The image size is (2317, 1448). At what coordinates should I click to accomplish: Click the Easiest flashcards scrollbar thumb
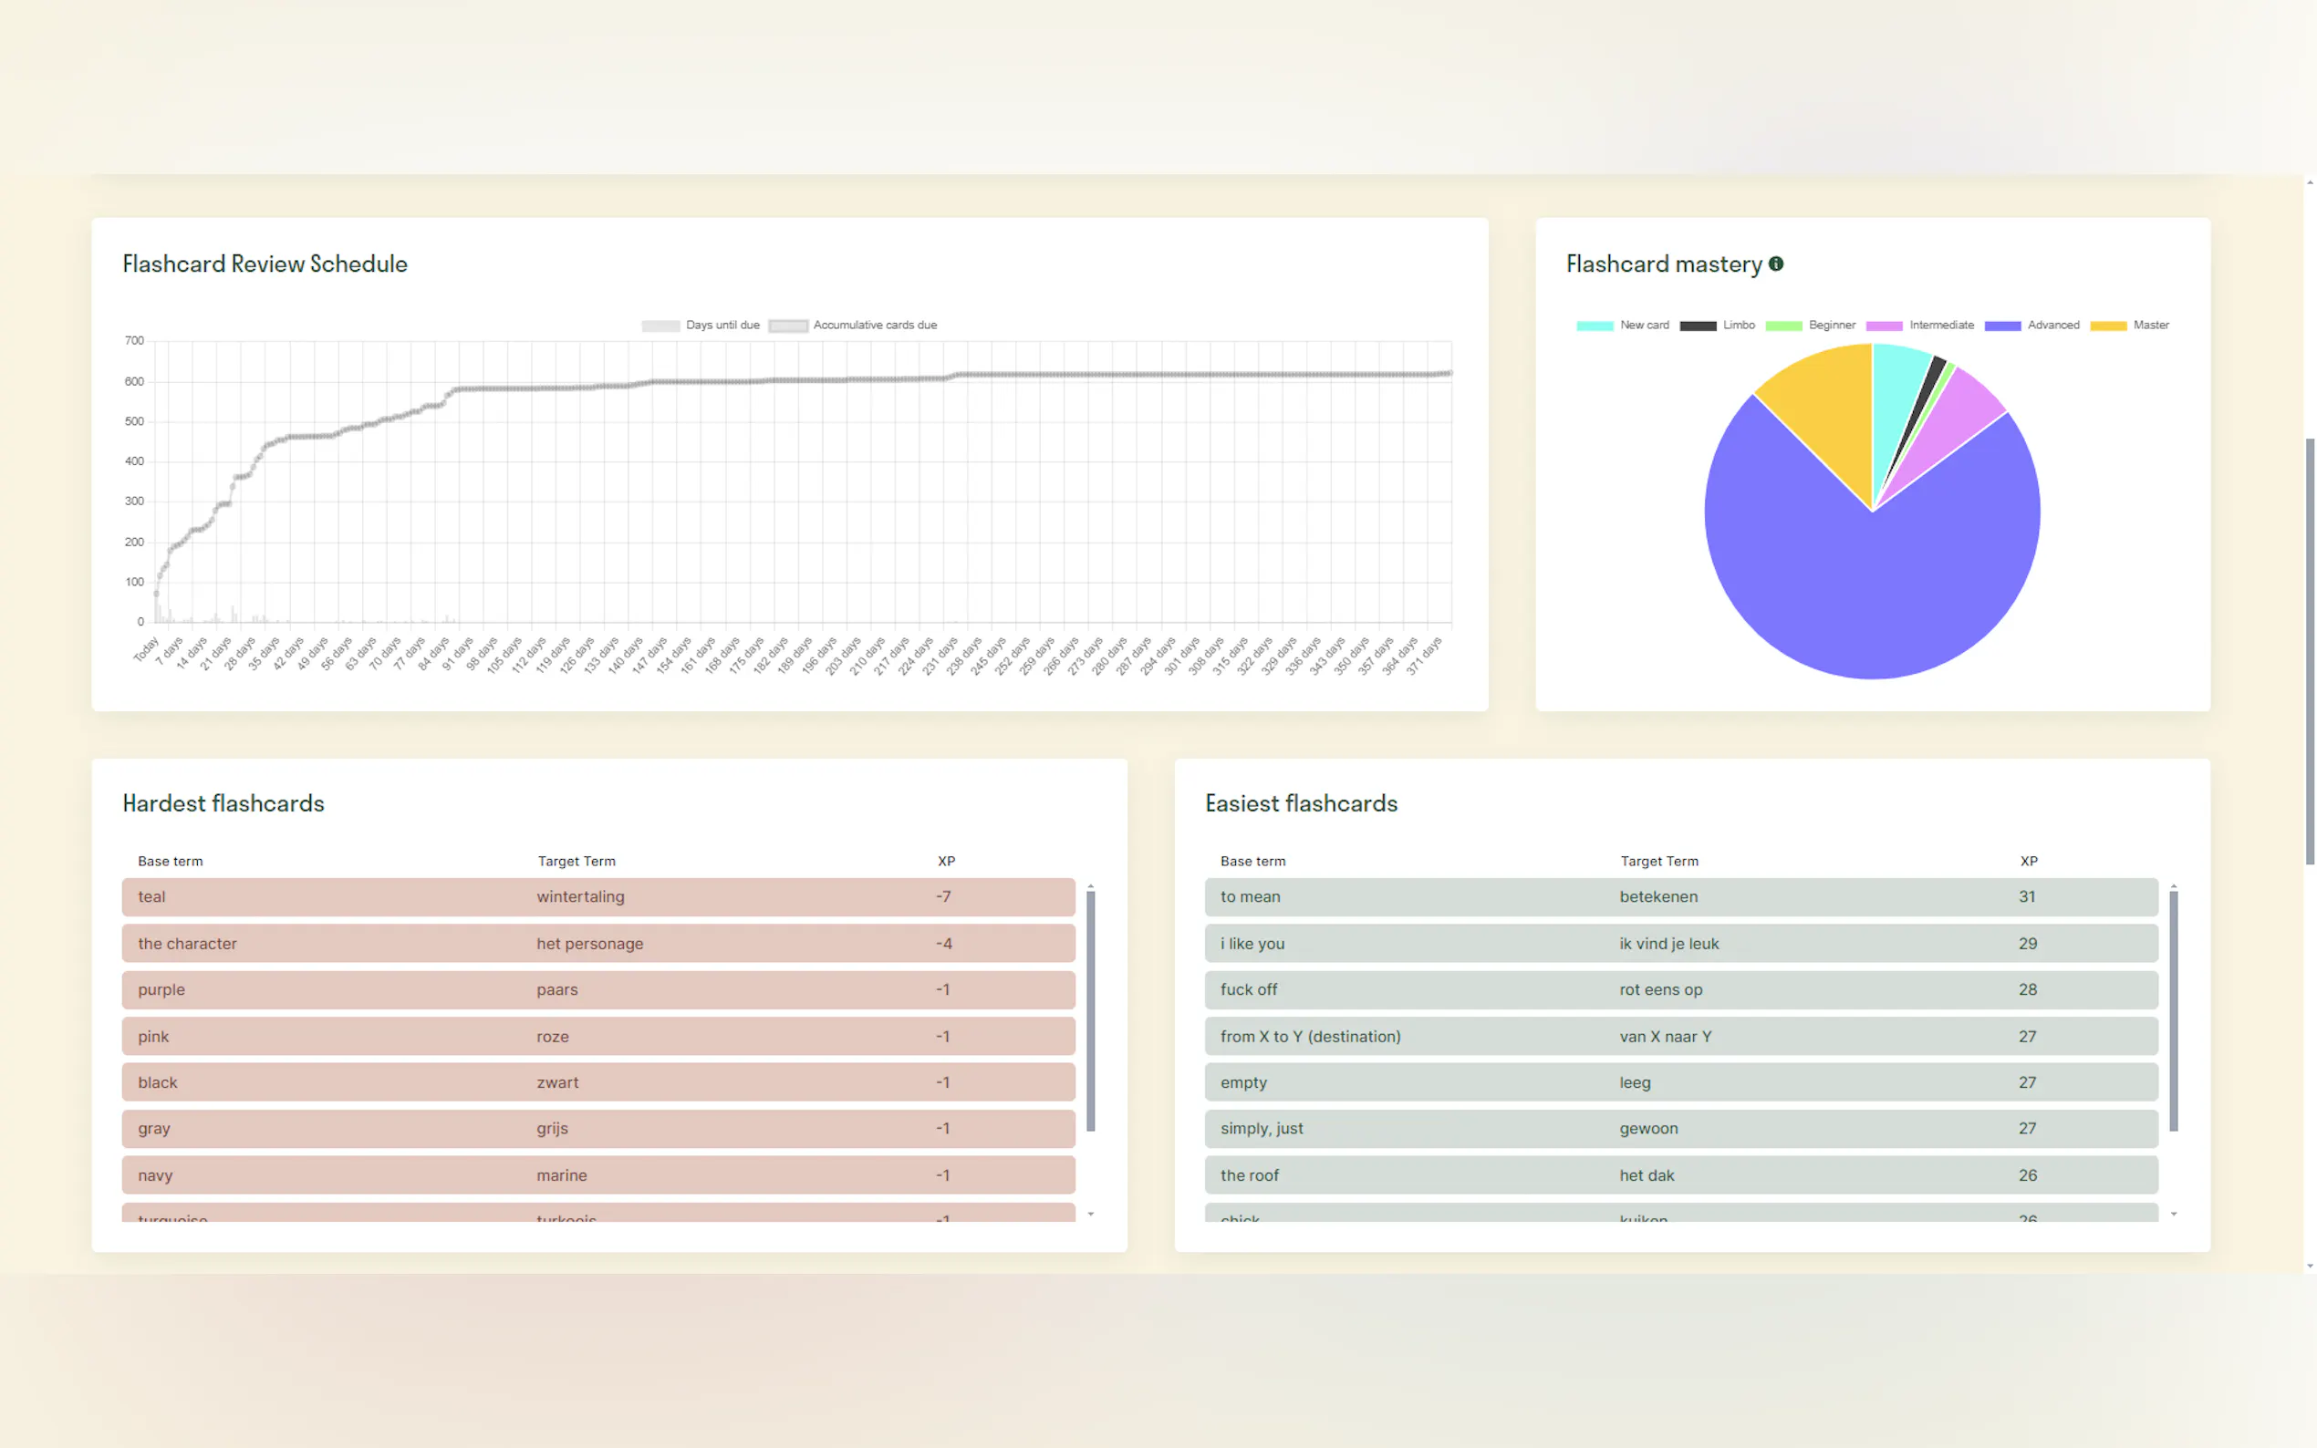coord(2173,1010)
